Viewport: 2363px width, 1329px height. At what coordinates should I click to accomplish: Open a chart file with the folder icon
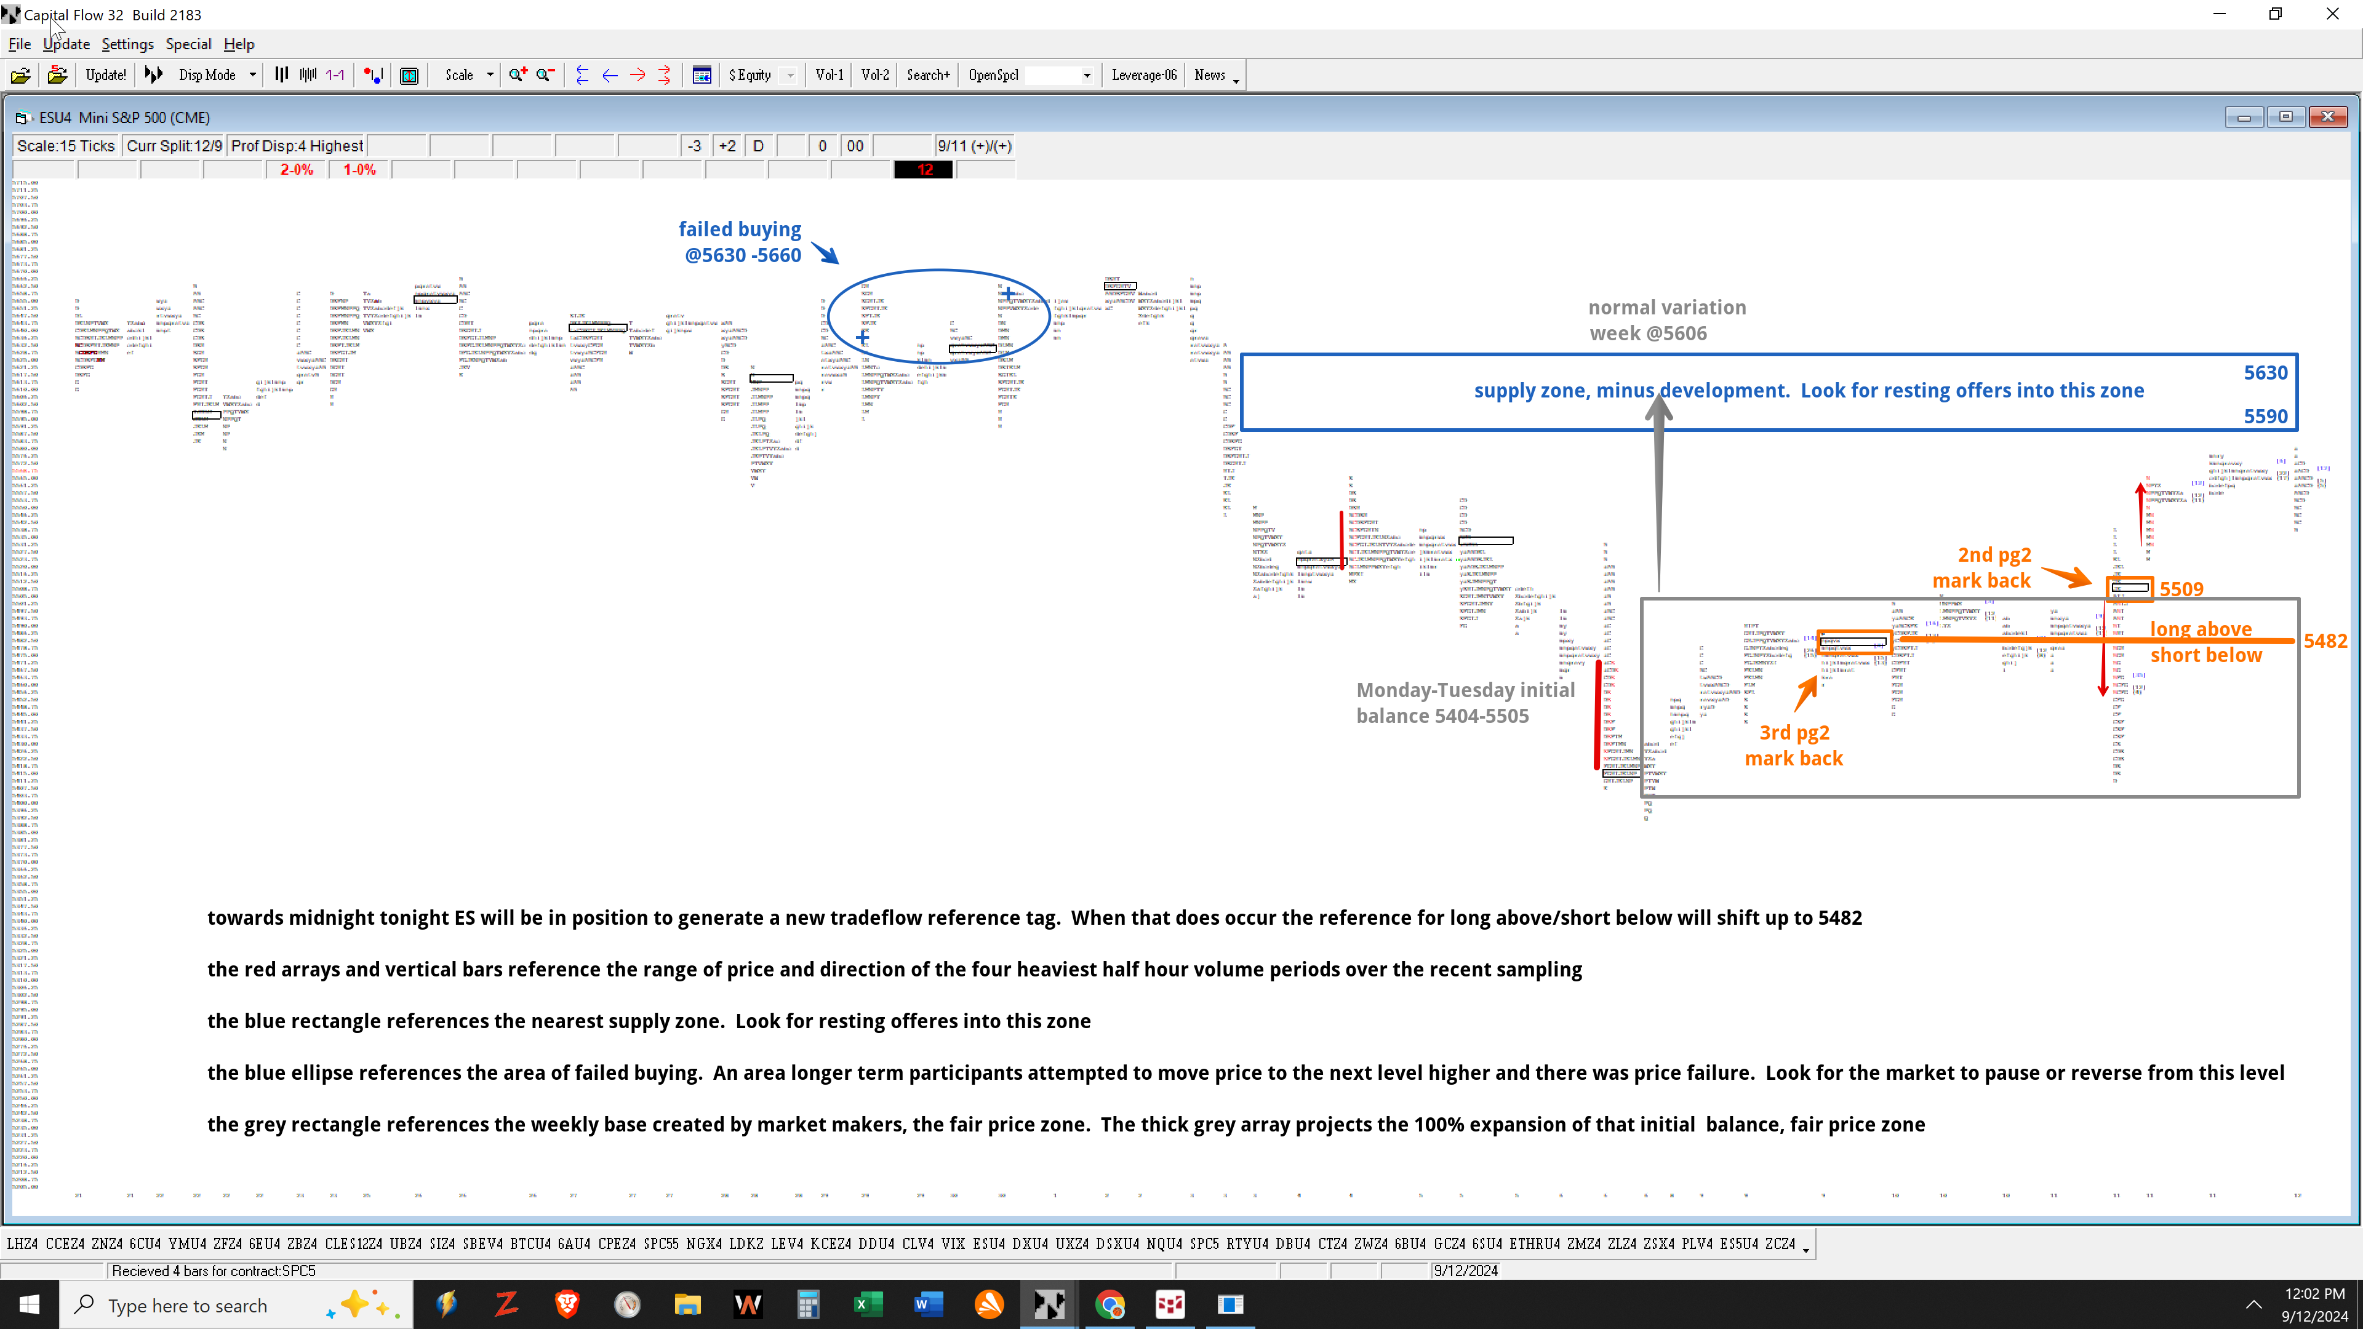(20, 75)
